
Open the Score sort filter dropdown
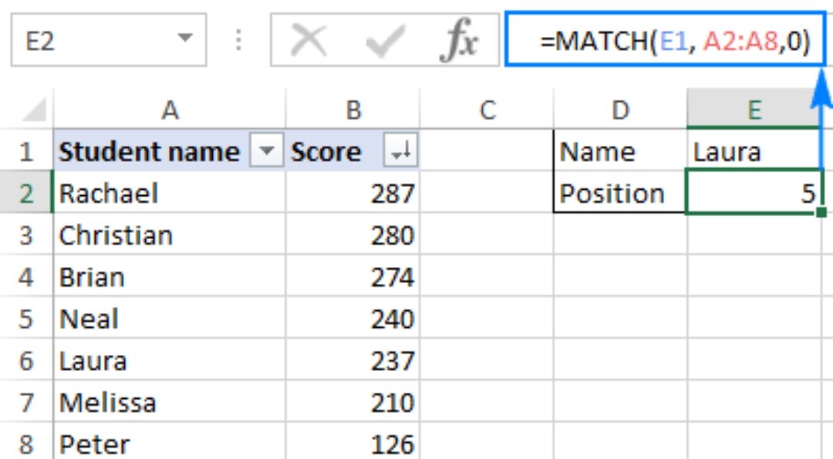click(x=401, y=152)
